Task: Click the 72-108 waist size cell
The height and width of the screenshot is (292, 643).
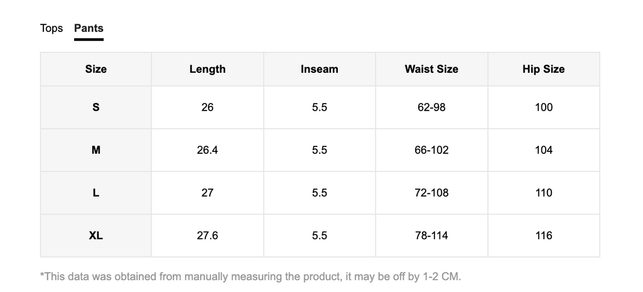Action: [x=431, y=193]
